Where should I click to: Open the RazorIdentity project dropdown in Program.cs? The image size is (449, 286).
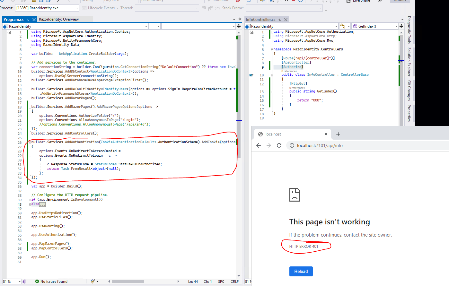(x=75, y=26)
